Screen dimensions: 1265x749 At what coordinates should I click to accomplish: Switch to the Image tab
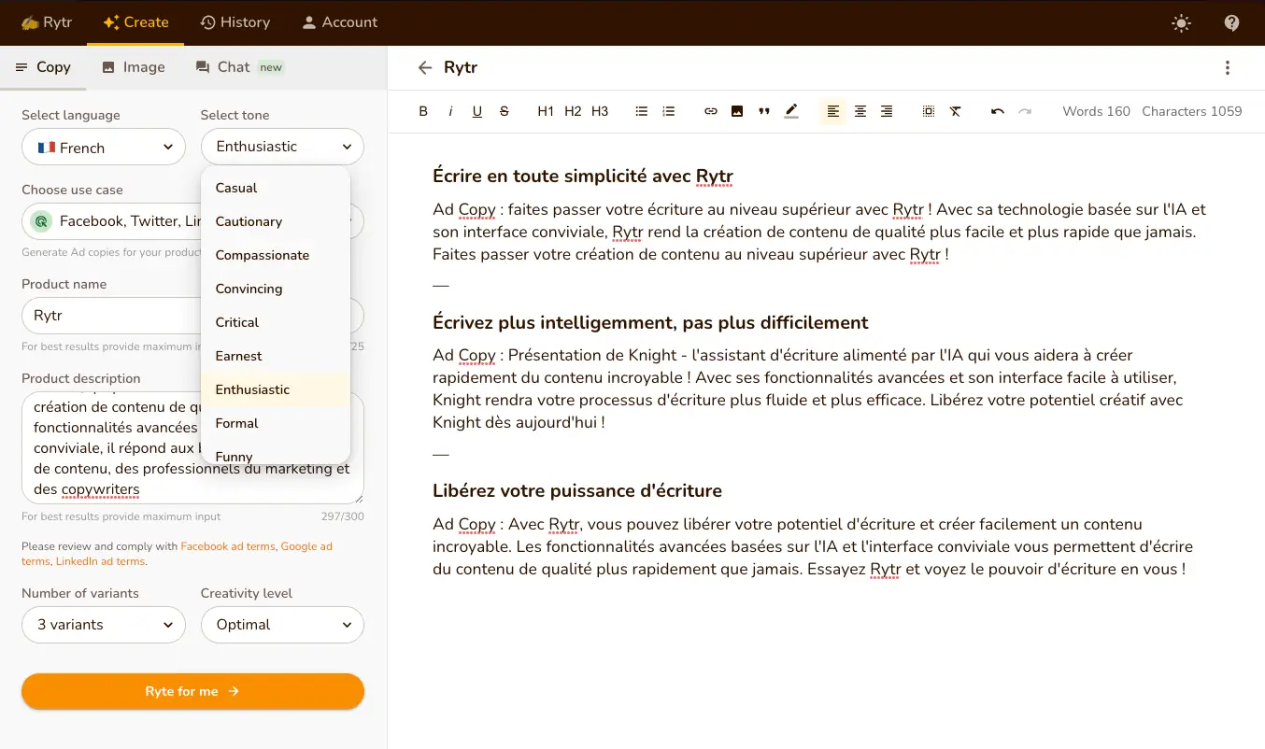(x=133, y=67)
